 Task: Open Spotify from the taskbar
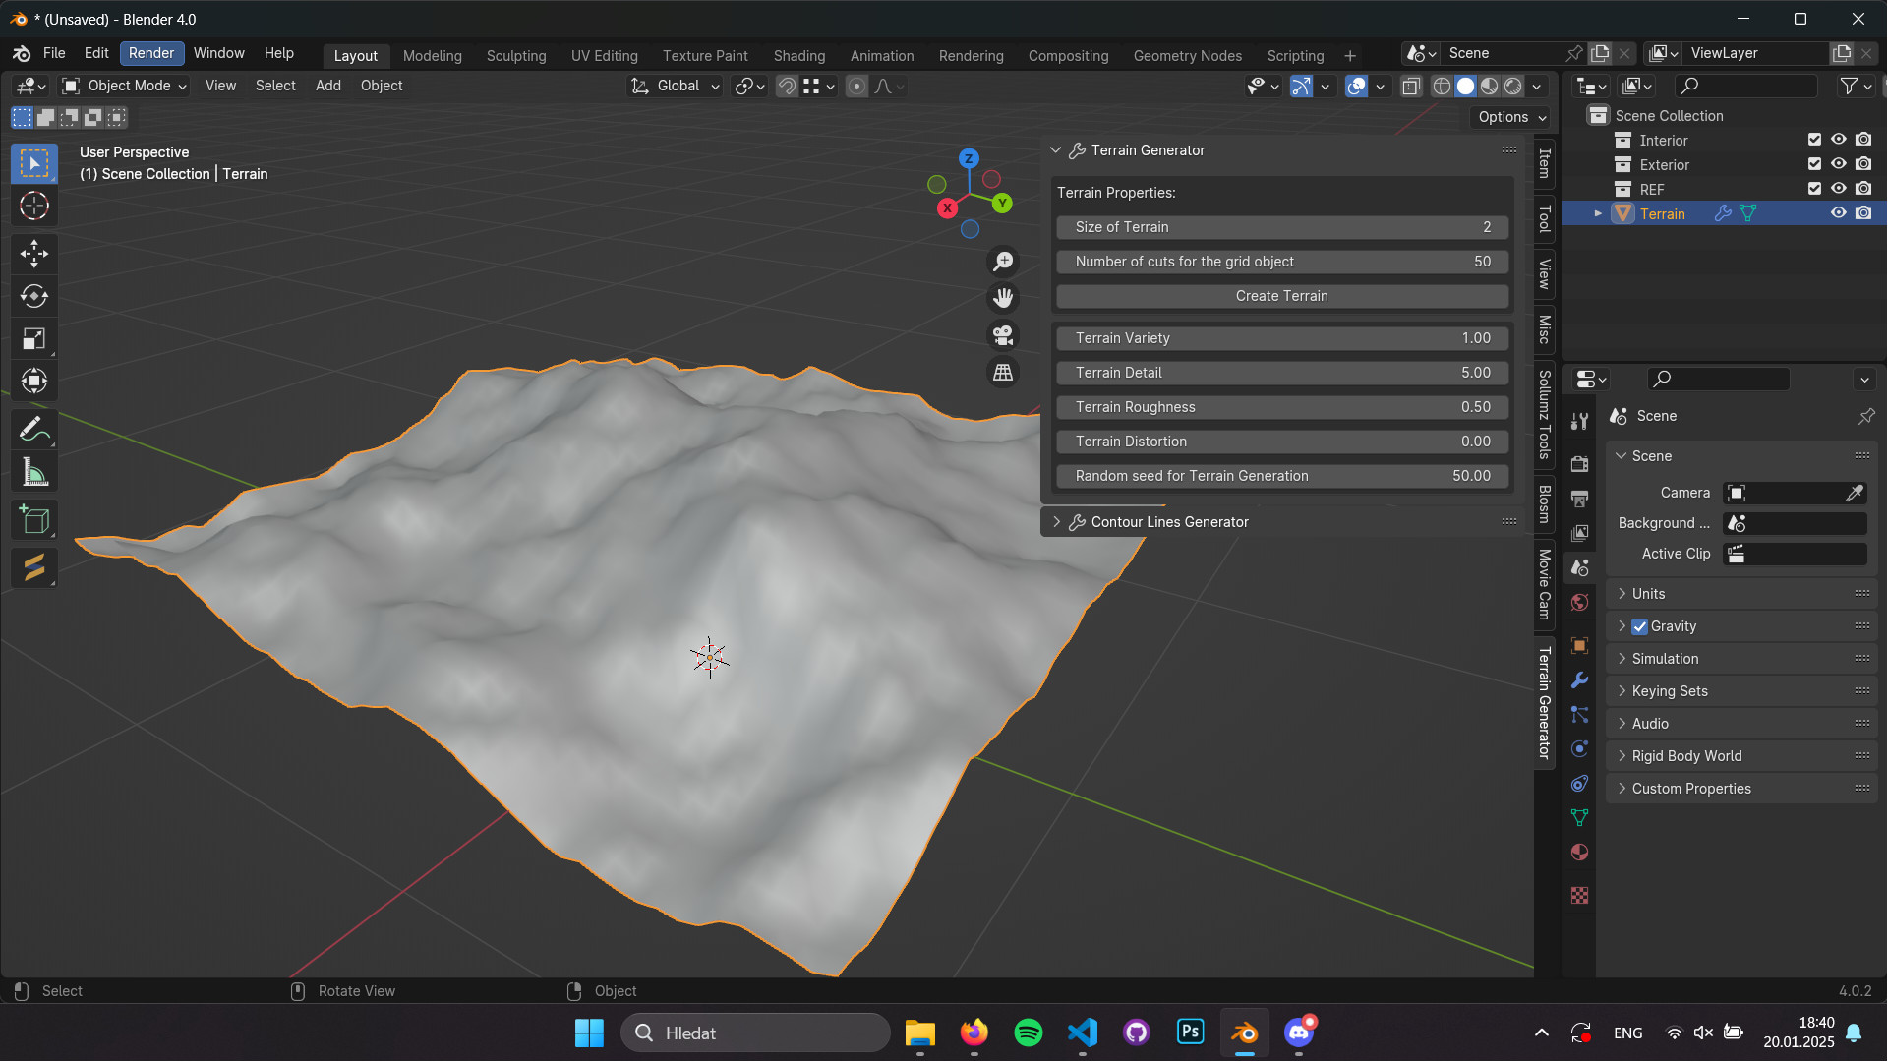[1028, 1032]
